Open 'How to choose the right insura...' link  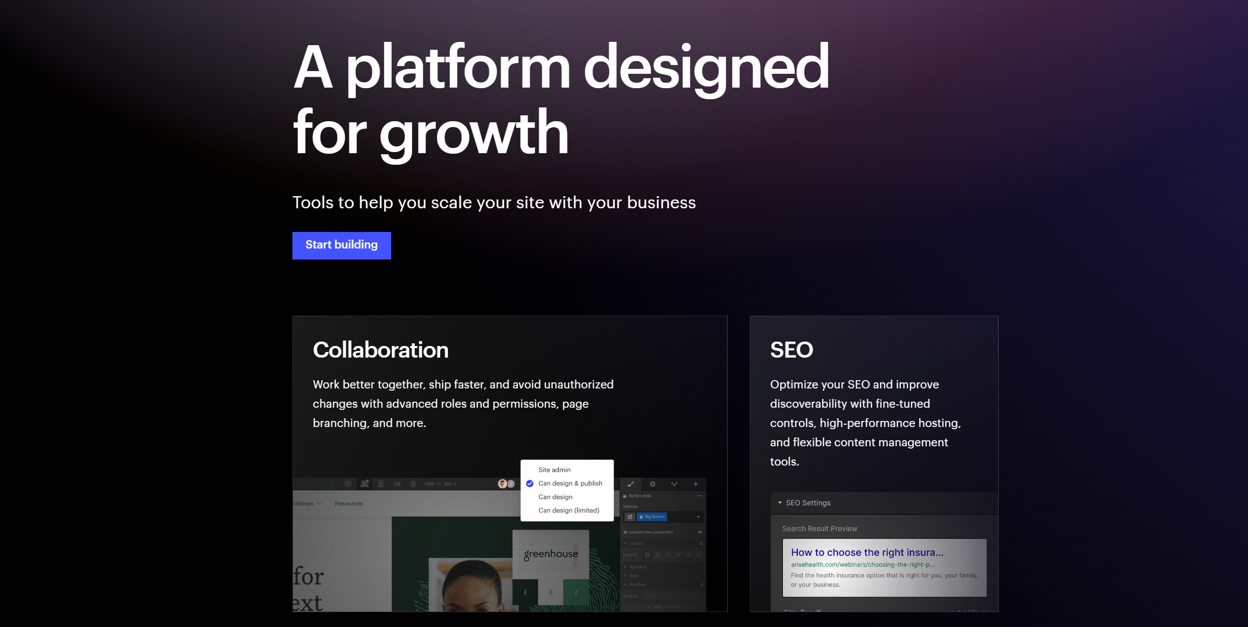(x=867, y=552)
